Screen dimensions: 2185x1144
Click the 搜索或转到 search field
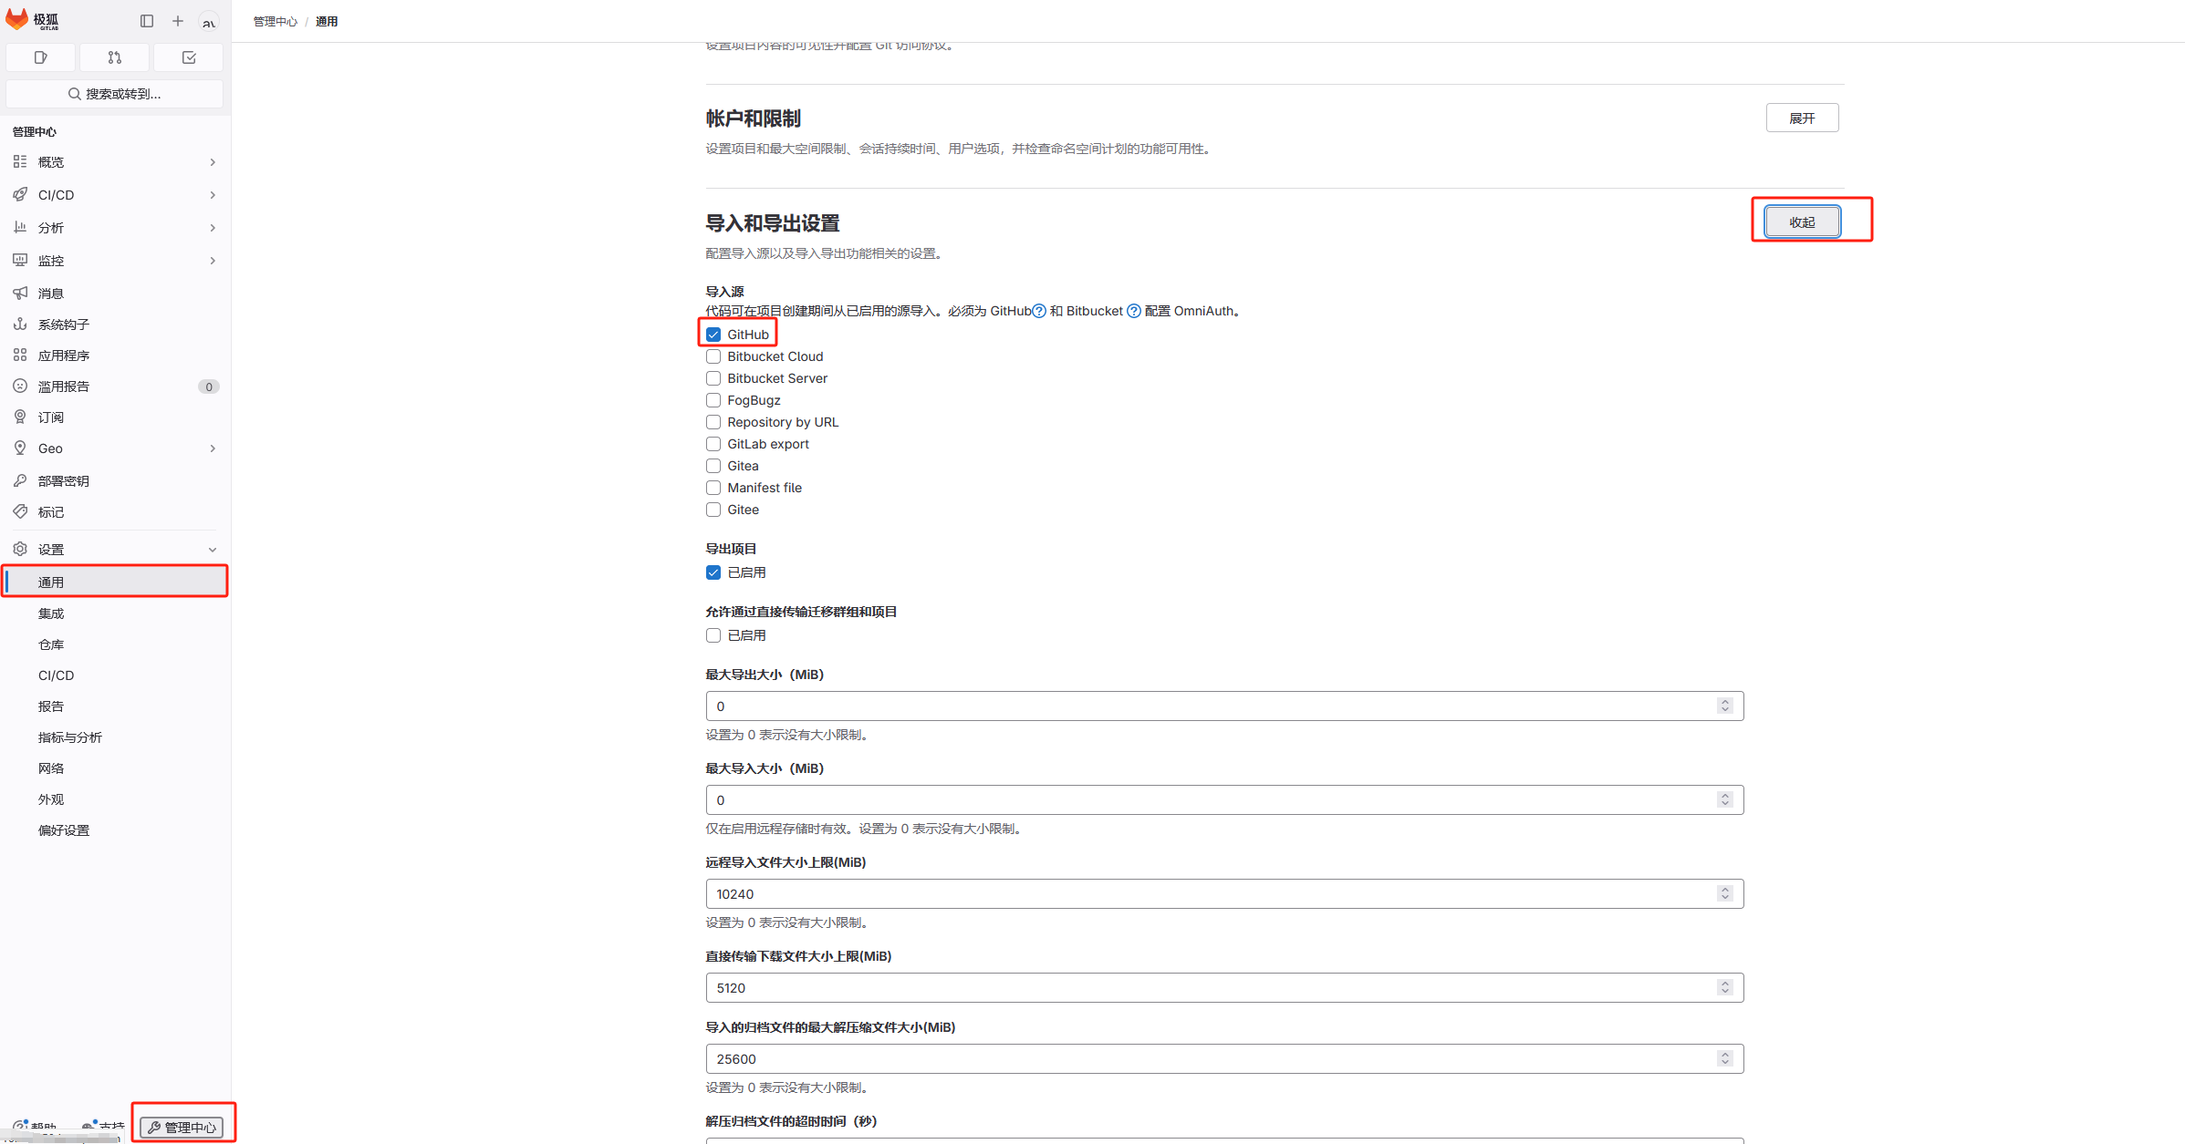114,93
